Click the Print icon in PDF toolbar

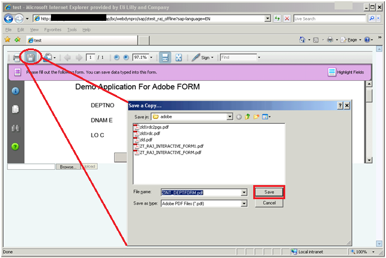[x=16, y=58]
